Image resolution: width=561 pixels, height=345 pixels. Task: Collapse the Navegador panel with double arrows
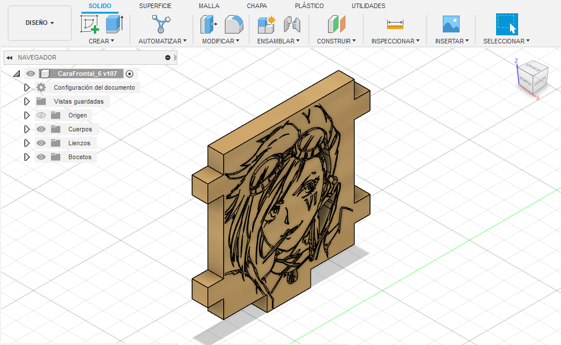click(x=10, y=57)
